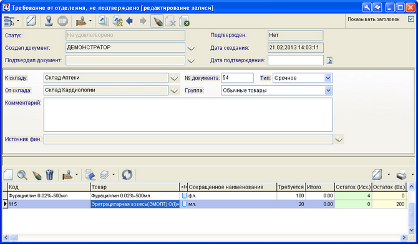
Task: Click the document with gear icon
Action: (x=117, y=21)
